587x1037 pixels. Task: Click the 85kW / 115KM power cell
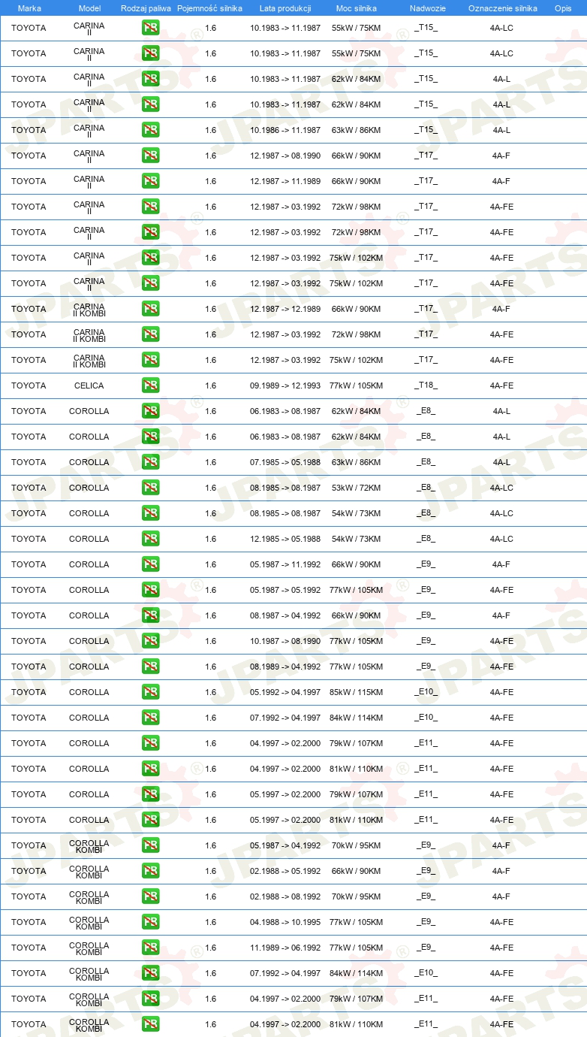pos(357,692)
